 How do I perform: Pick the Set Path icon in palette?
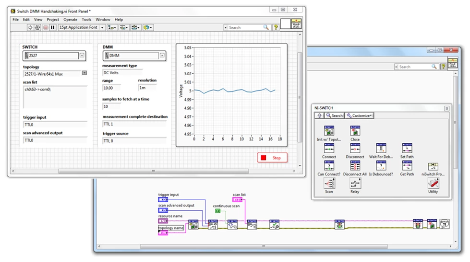[407, 148]
